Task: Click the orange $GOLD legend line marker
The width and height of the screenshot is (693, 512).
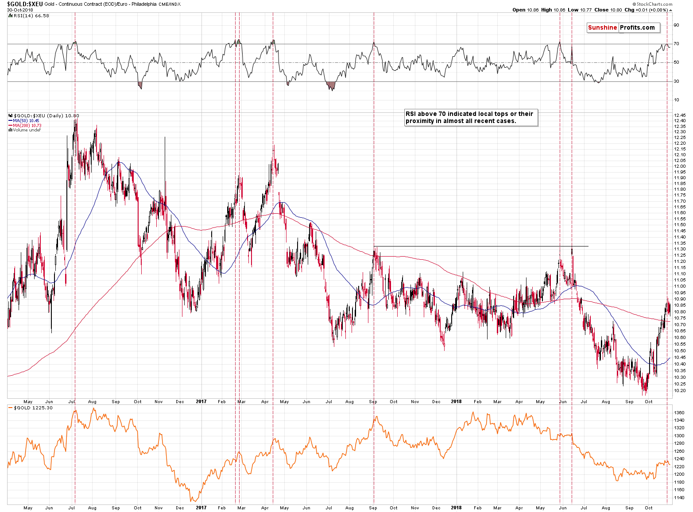Action: (10, 408)
